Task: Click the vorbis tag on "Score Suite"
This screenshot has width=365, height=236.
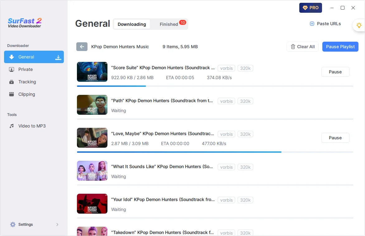Action: click(x=226, y=68)
